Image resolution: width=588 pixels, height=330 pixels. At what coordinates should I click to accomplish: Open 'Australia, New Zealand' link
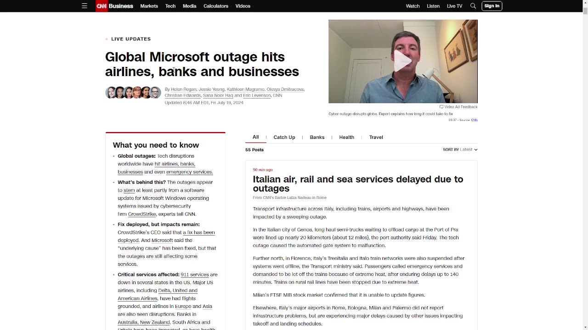point(144,322)
